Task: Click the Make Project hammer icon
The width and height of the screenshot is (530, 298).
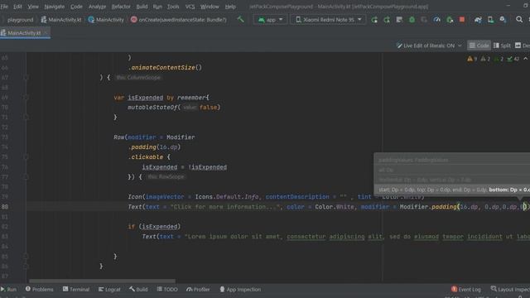Action: pyautogui.click(x=240, y=20)
